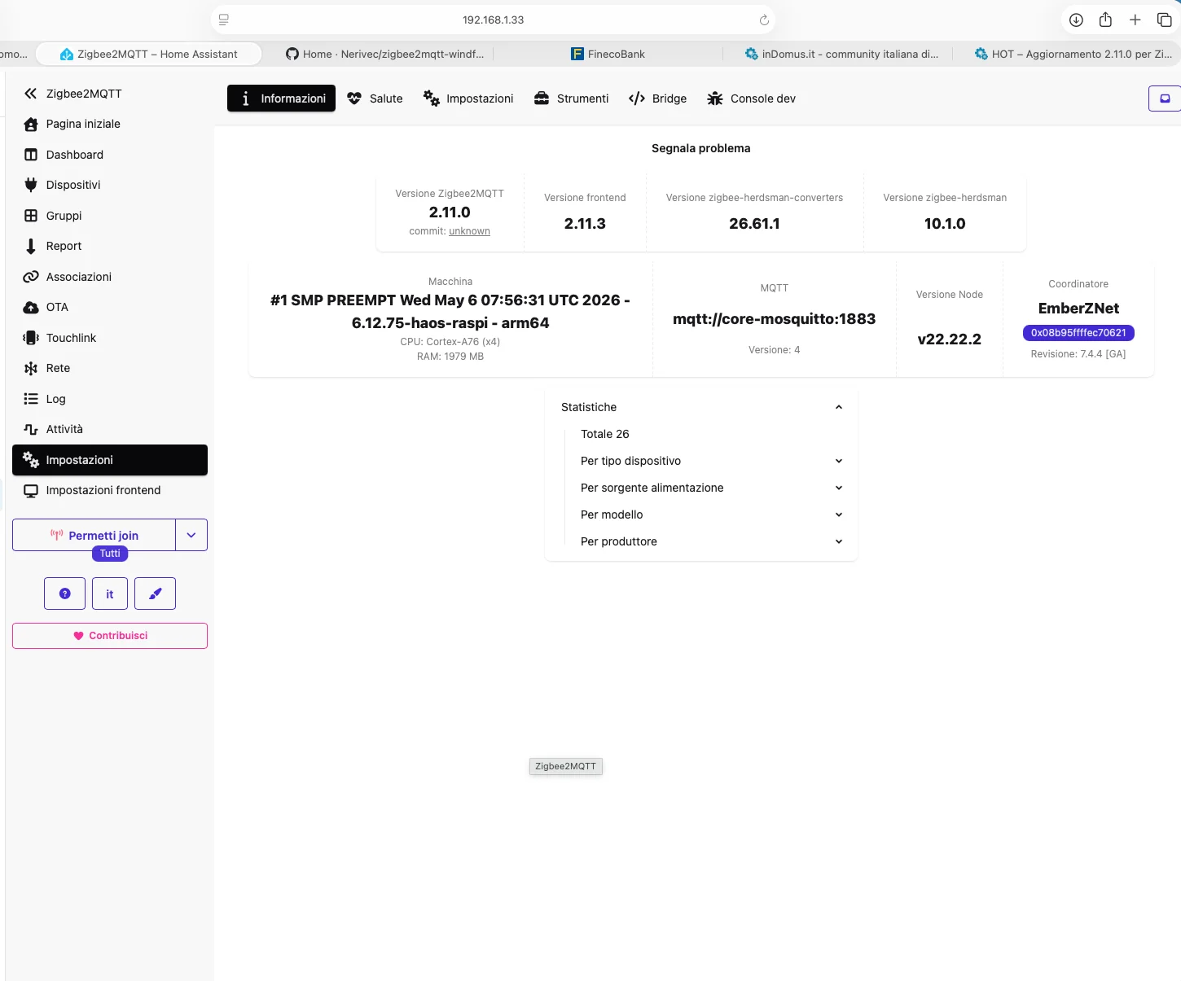Image resolution: width=1181 pixels, height=981 pixels.
Task: Open new tab with plus icon
Action: coord(1135,20)
